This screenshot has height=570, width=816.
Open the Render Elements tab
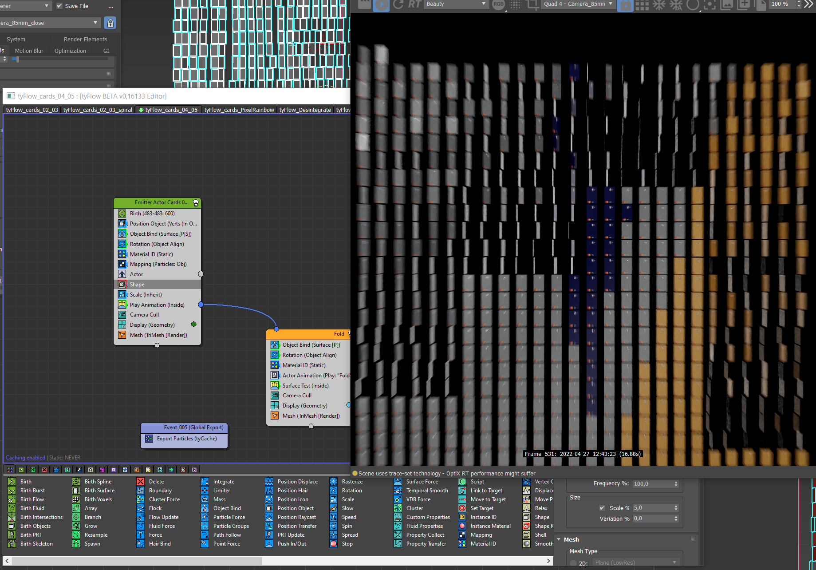tap(85, 39)
